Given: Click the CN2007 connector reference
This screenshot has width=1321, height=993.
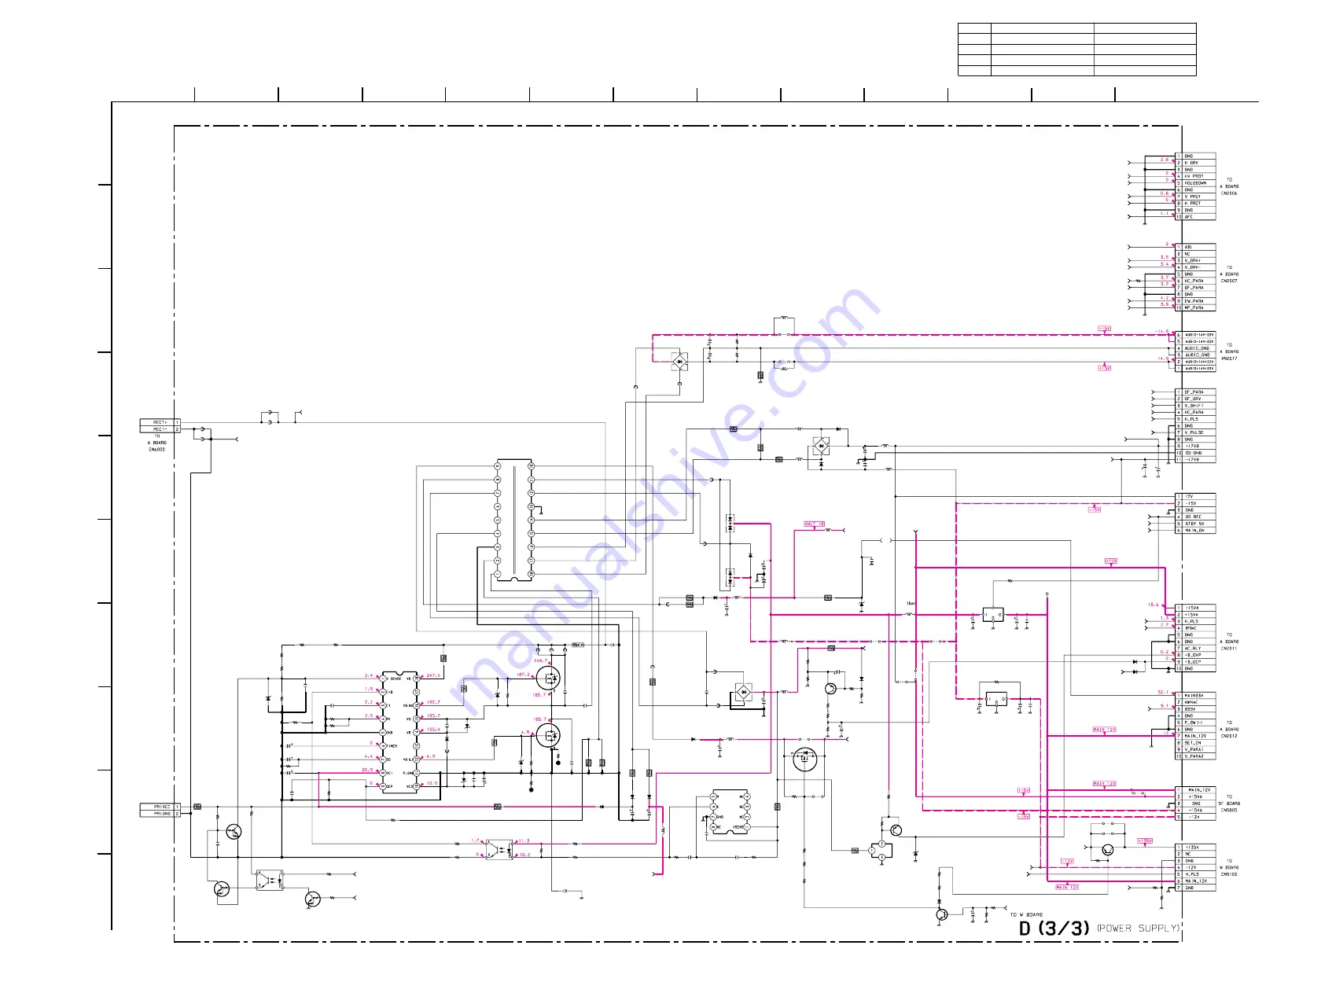Looking at the screenshot, I should pyautogui.click(x=1229, y=281).
